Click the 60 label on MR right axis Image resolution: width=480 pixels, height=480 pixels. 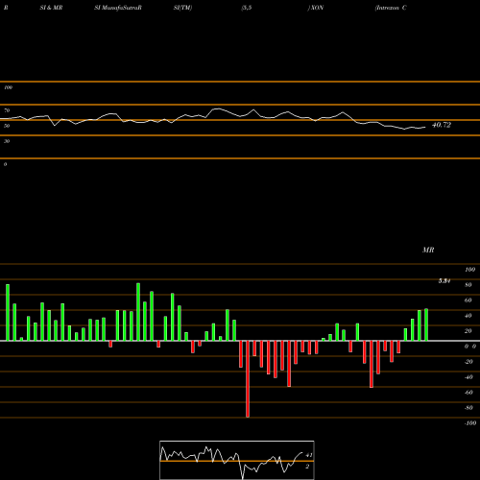tap(468, 300)
